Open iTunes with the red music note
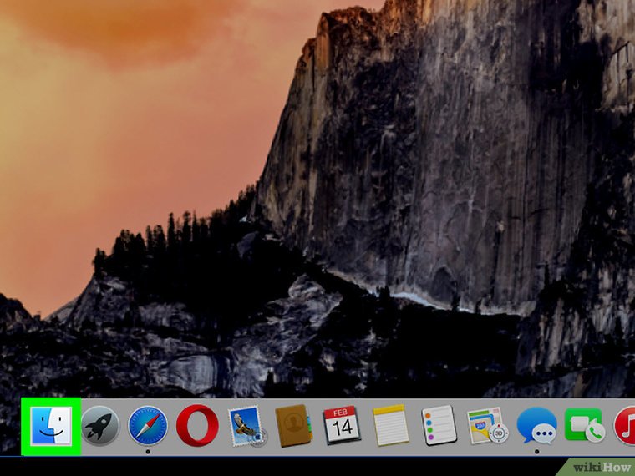The image size is (635, 476). pyautogui.click(x=627, y=427)
